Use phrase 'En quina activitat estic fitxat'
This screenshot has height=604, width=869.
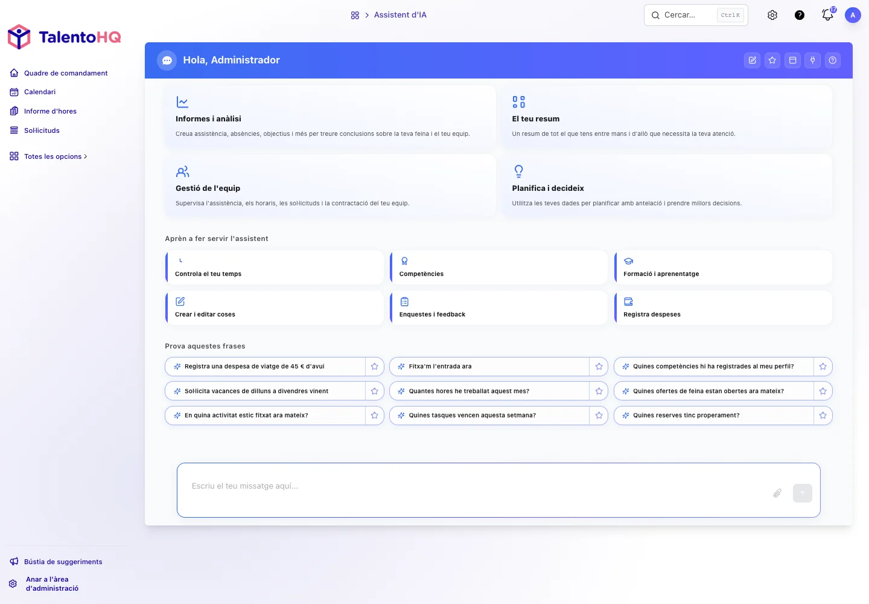tap(266, 416)
